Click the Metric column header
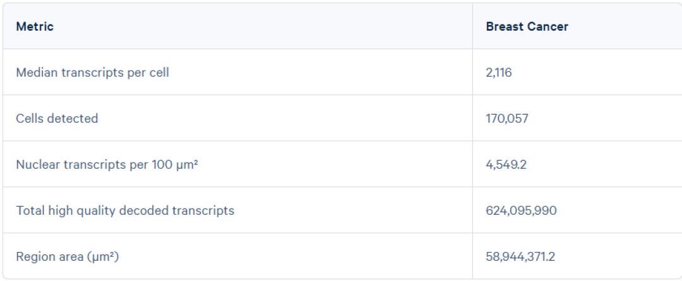This screenshot has width=682, height=281. click(35, 26)
